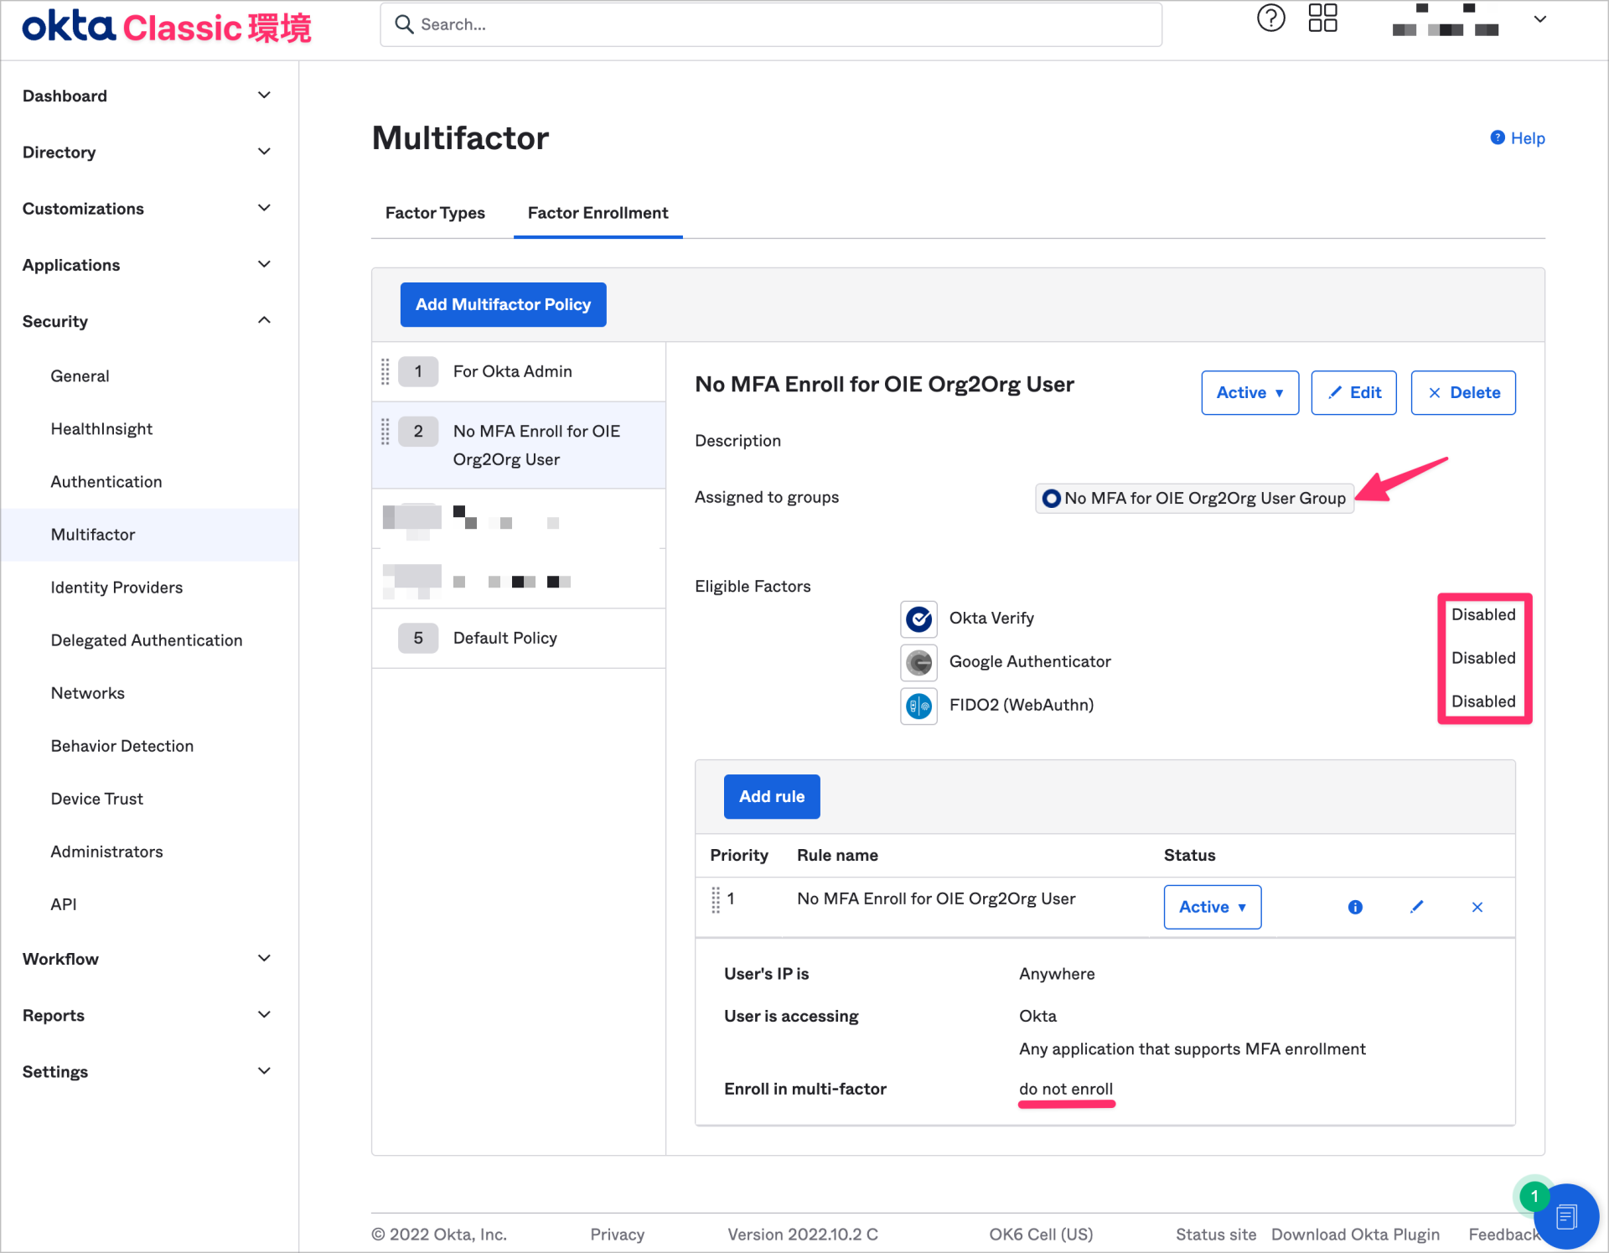Open the rule's Active status dropdown
This screenshot has height=1253, width=1609.
[x=1212, y=907]
